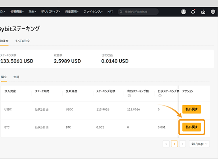Click the app download icon
The image size is (218, 159).
pyautogui.click(x=203, y=12)
